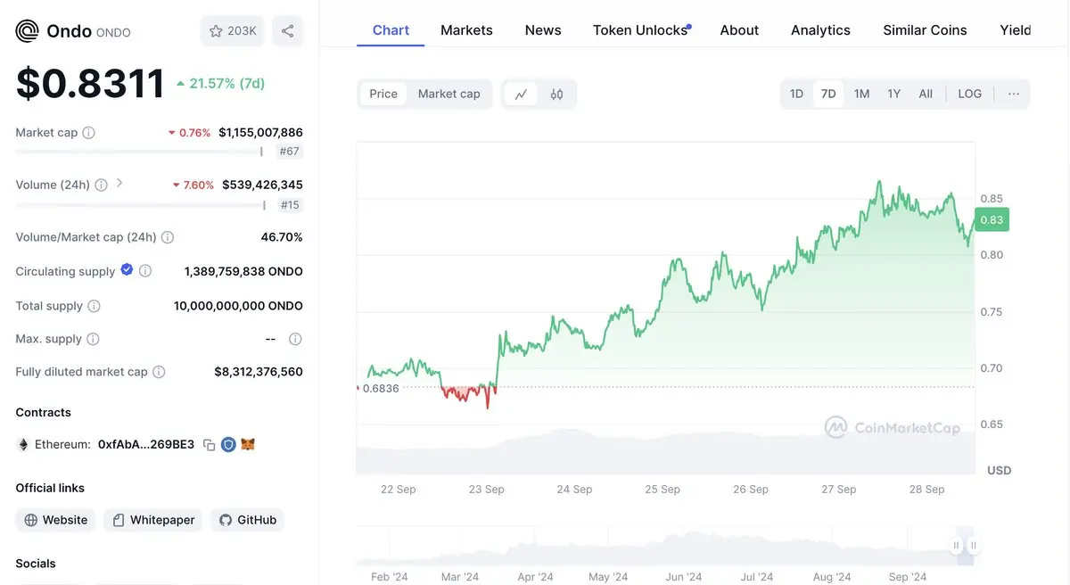The height and width of the screenshot is (585, 1070).
Task: Open the official Website link
Action: click(x=56, y=520)
